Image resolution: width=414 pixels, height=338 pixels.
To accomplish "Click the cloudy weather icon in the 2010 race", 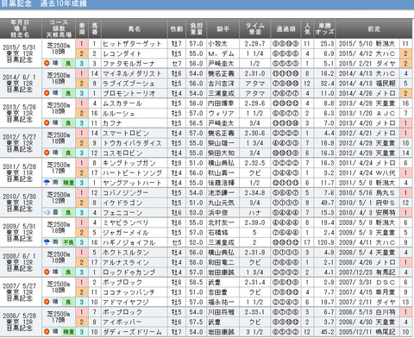I will pyautogui.click(x=47, y=212).
